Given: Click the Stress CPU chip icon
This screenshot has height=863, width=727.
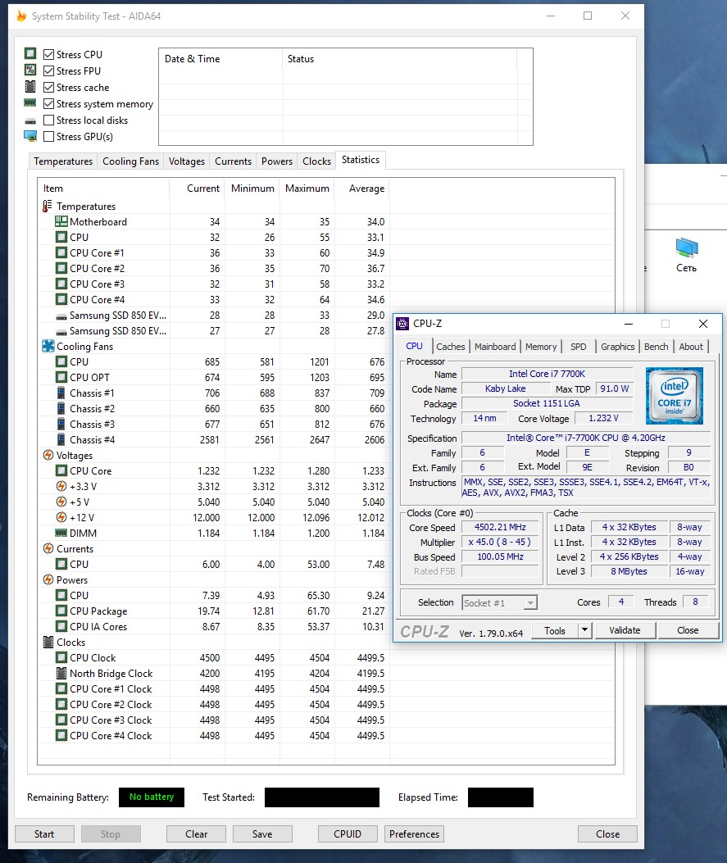Looking at the screenshot, I should pos(30,53).
